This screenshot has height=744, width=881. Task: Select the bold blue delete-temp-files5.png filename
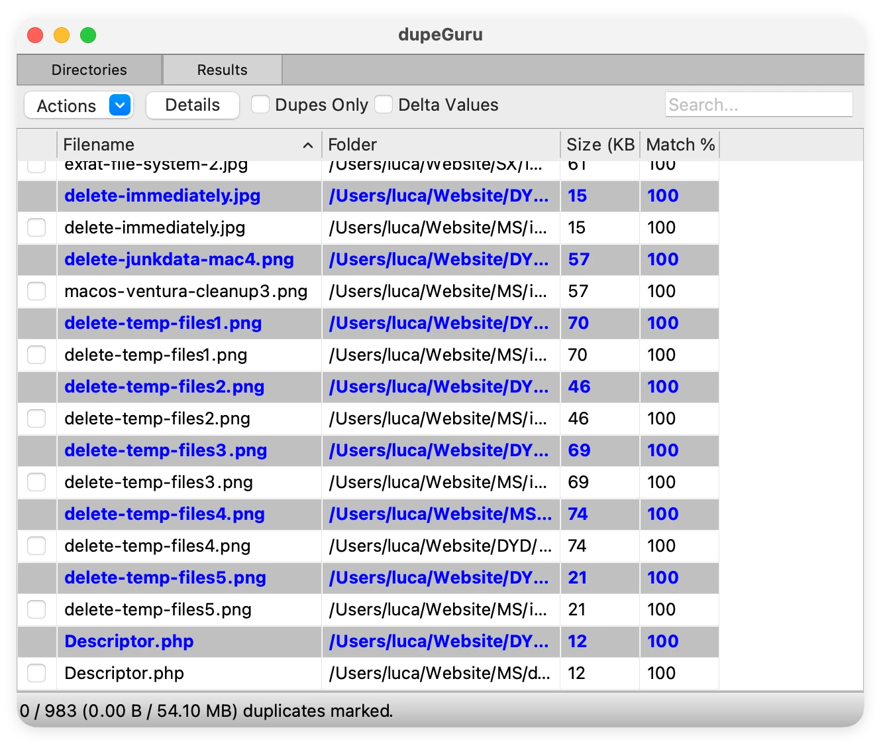tap(165, 578)
